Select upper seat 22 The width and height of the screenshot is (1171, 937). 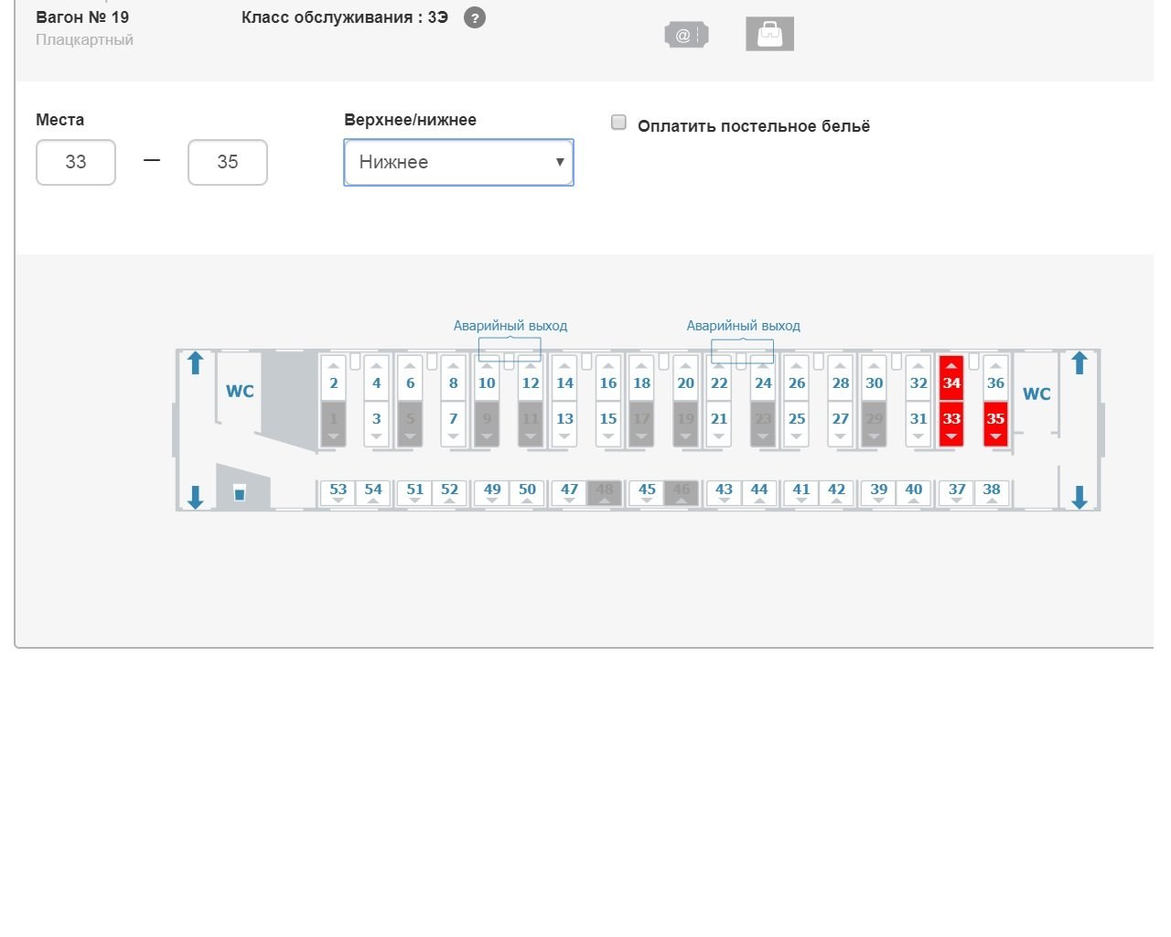[719, 379]
